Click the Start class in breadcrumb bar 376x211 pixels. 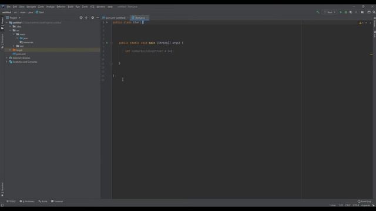point(40,12)
